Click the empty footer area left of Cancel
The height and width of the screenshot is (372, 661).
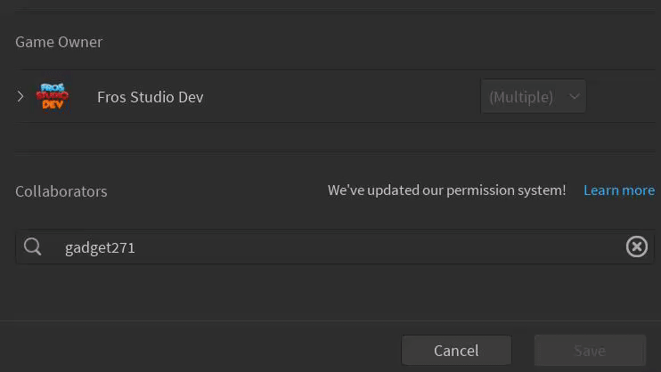point(196,349)
